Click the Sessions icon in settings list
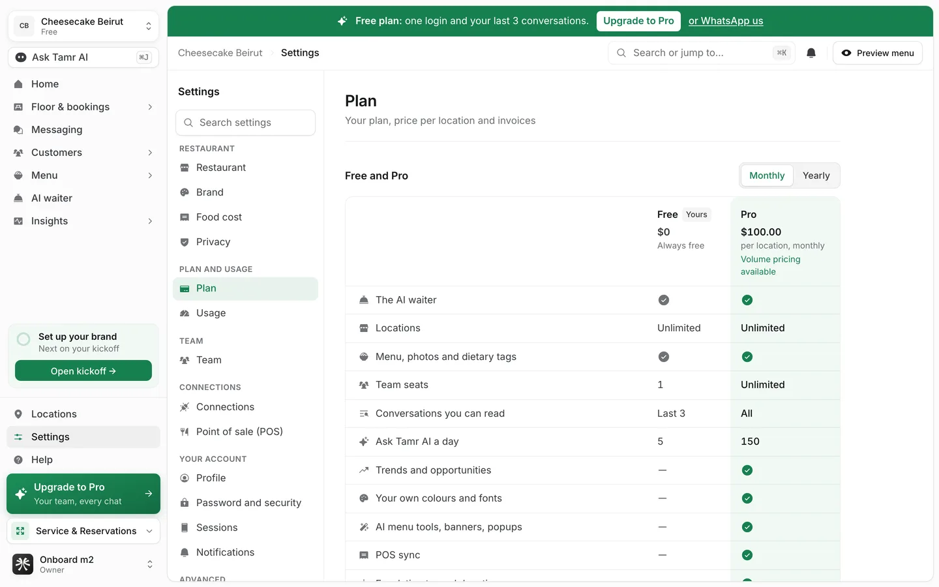Screen dimensions: 939x587 click(x=185, y=528)
